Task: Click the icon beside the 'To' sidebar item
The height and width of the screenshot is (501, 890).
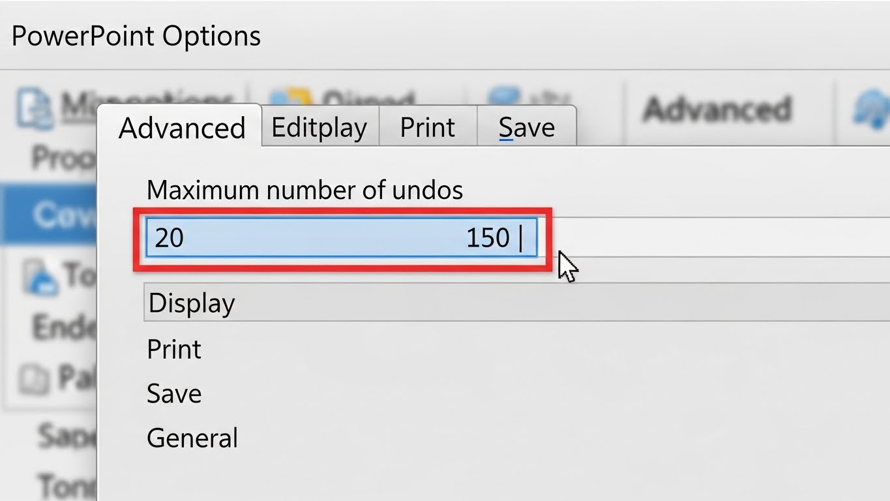Action: 40,277
